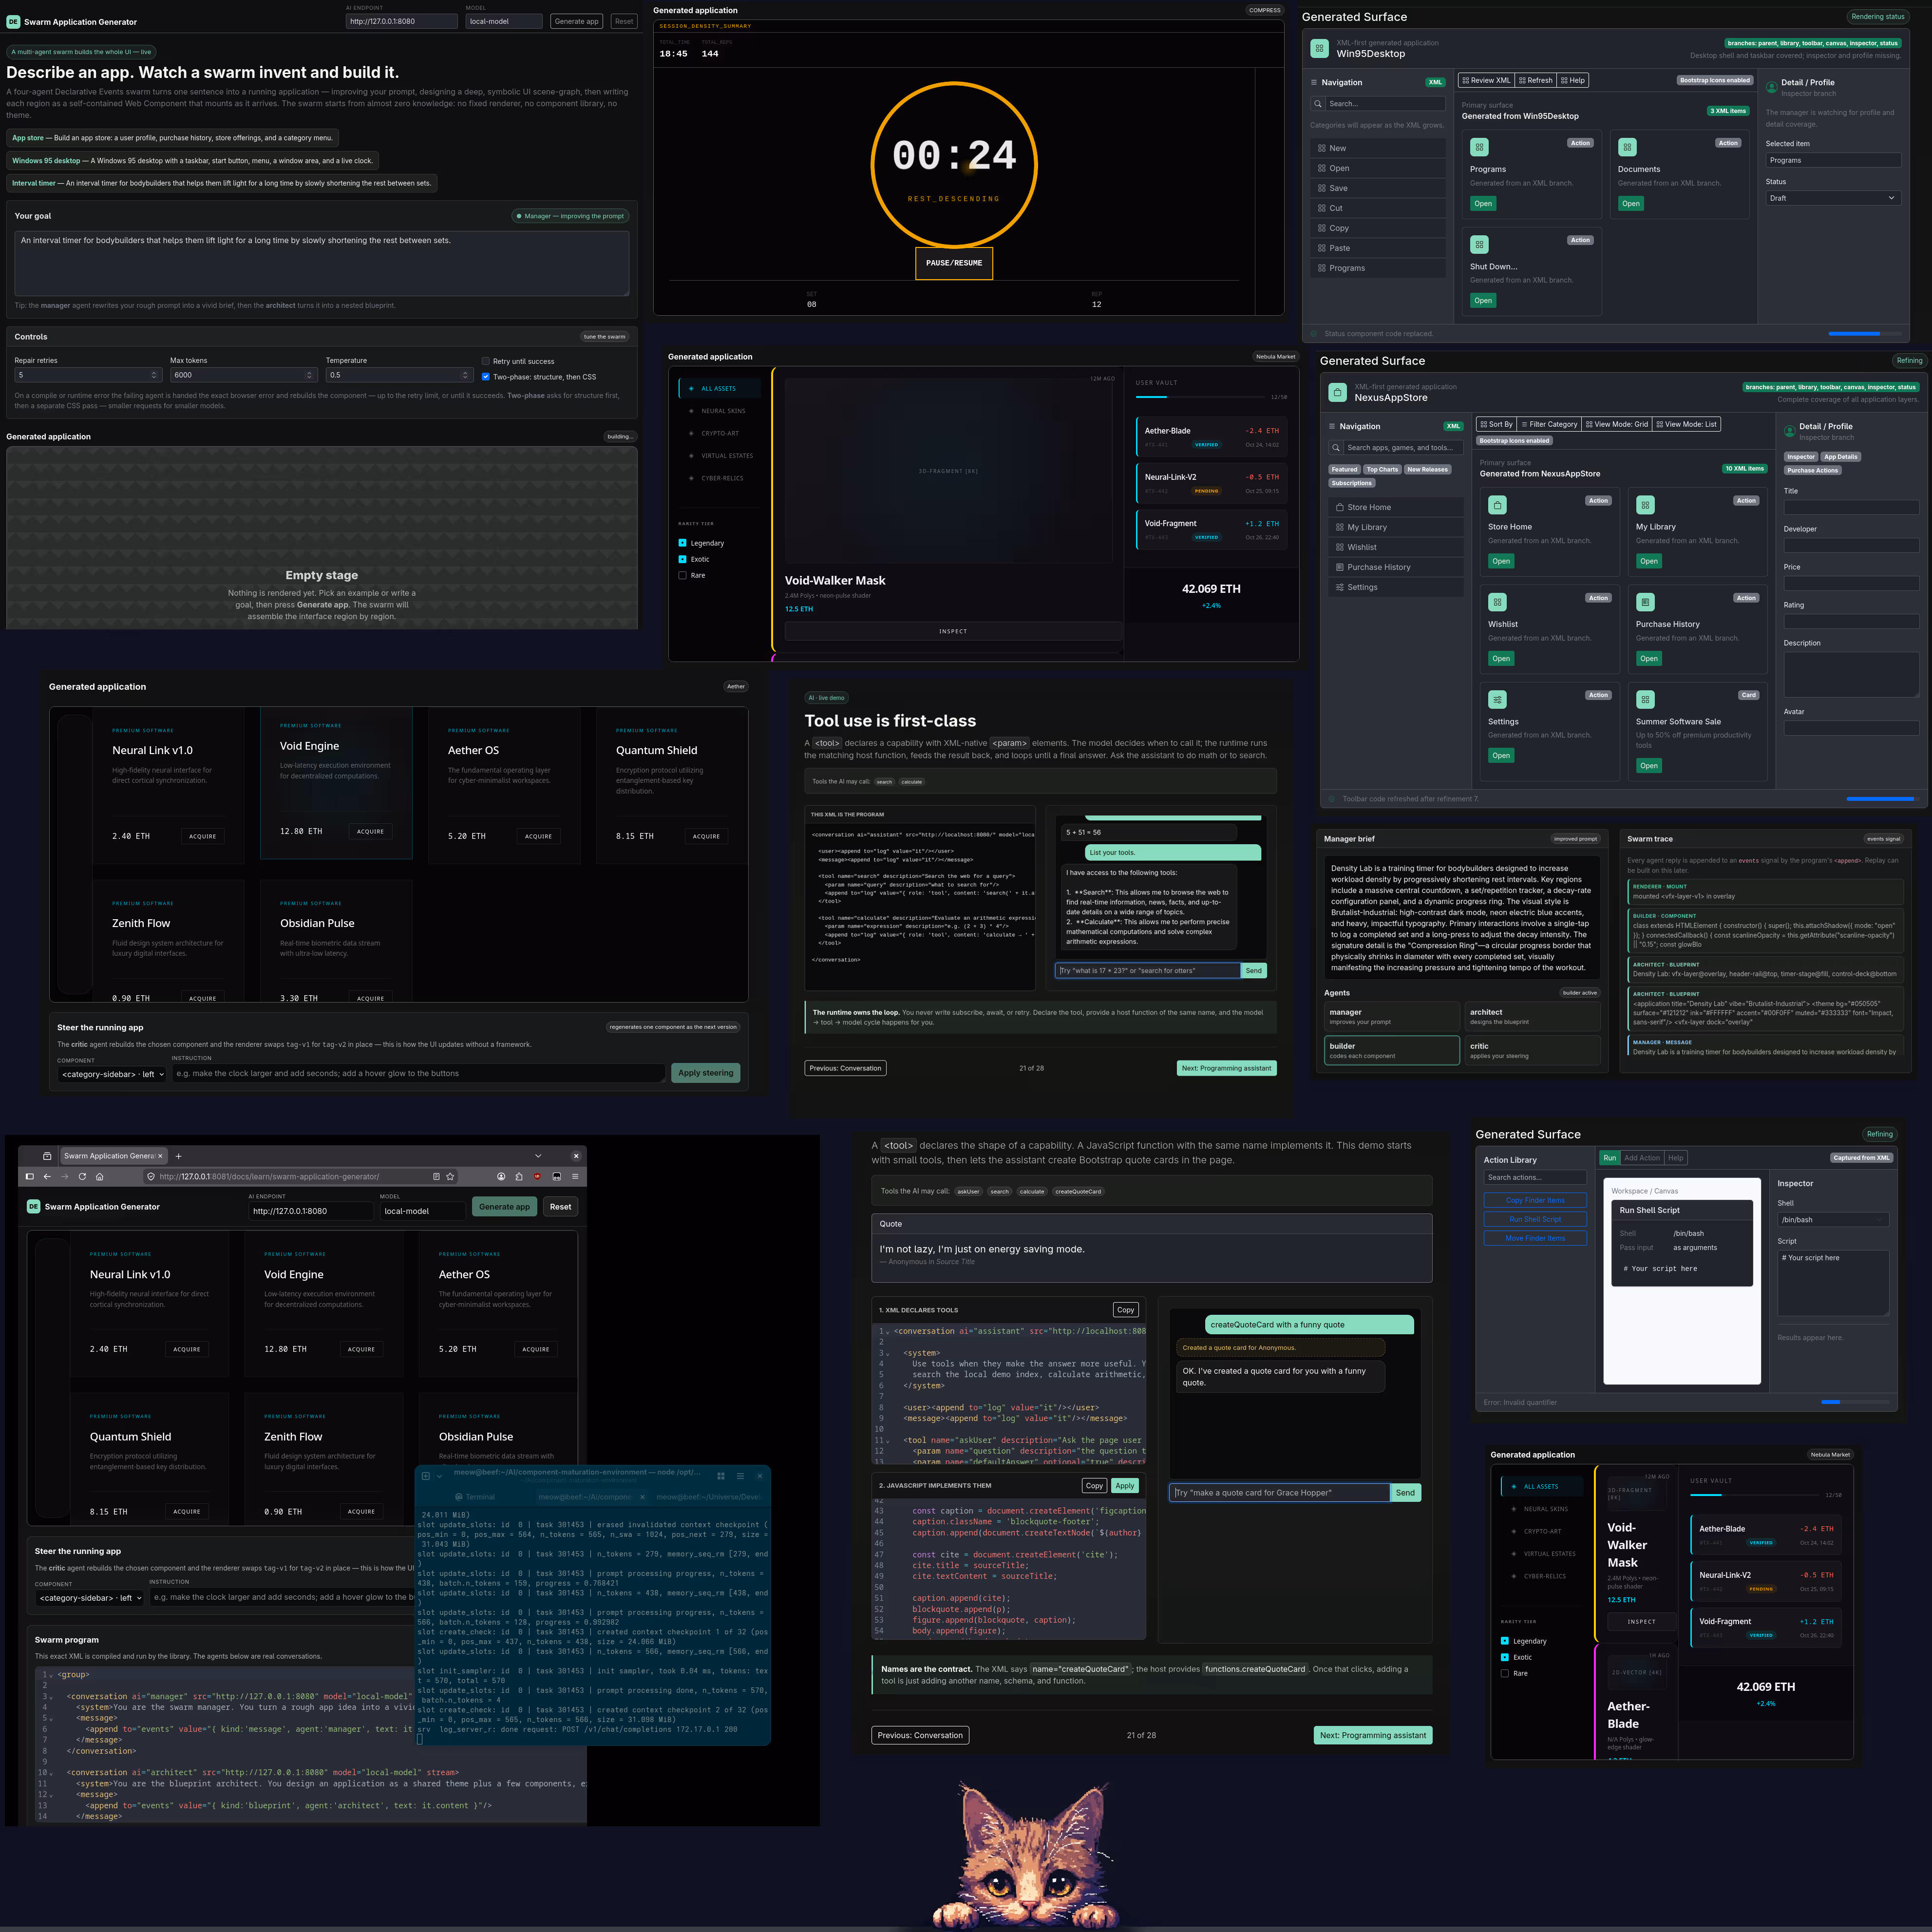Viewport: 1932px width, 1932px height.
Task: Go back with the browser back arrow
Action: (x=47, y=1176)
